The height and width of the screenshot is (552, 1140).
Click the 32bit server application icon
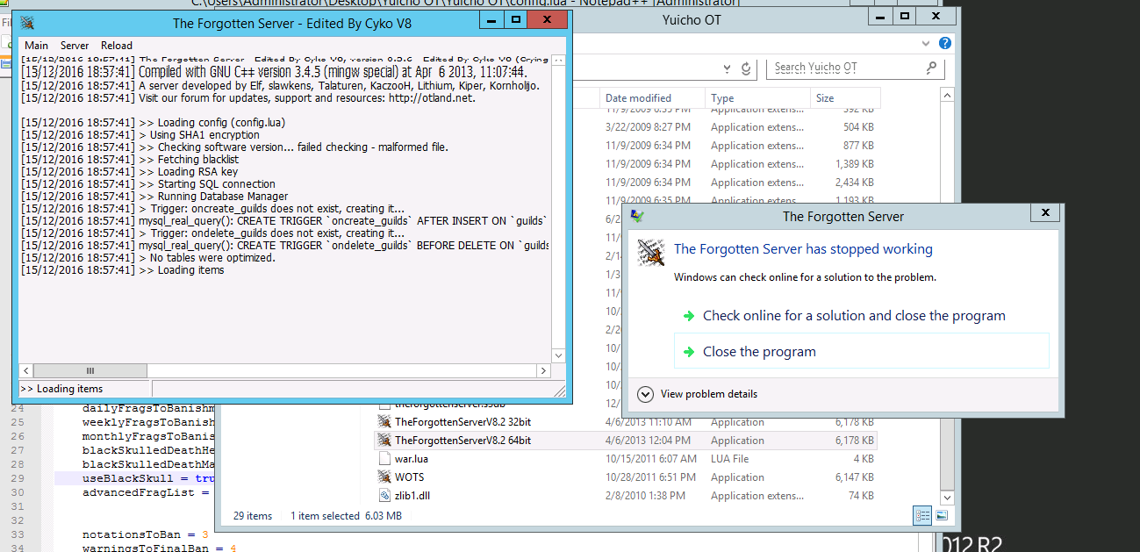384,422
